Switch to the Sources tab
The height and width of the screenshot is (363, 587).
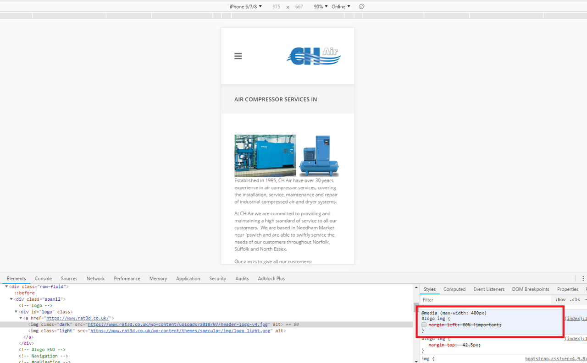pos(69,278)
